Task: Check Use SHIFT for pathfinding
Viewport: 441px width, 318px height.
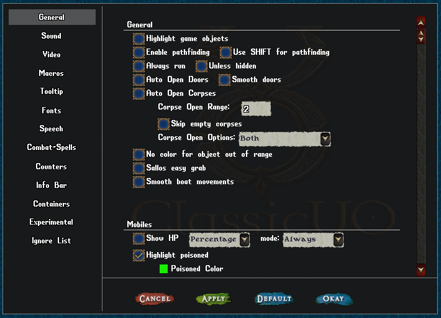Action: pos(225,52)
